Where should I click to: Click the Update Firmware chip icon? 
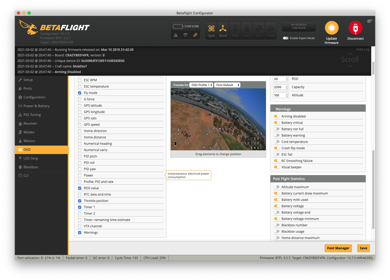[x=332, y=28]
